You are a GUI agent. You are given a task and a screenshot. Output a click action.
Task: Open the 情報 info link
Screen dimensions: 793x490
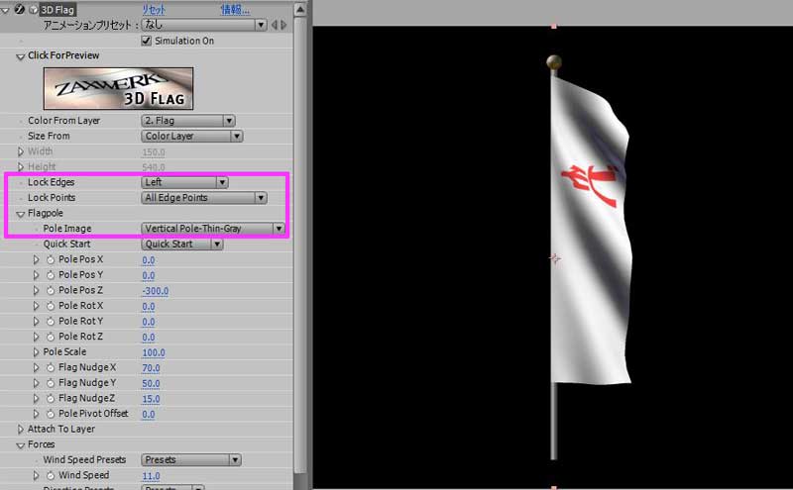coord(235,9)
